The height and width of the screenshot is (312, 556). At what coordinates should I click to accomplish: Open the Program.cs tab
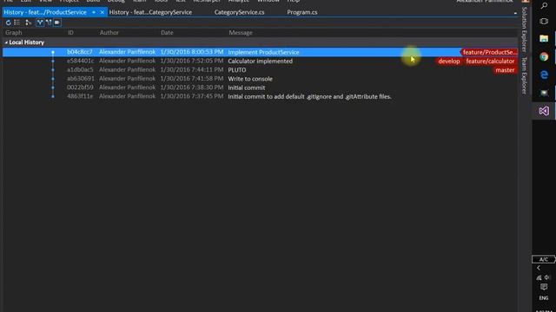(302, 12)
